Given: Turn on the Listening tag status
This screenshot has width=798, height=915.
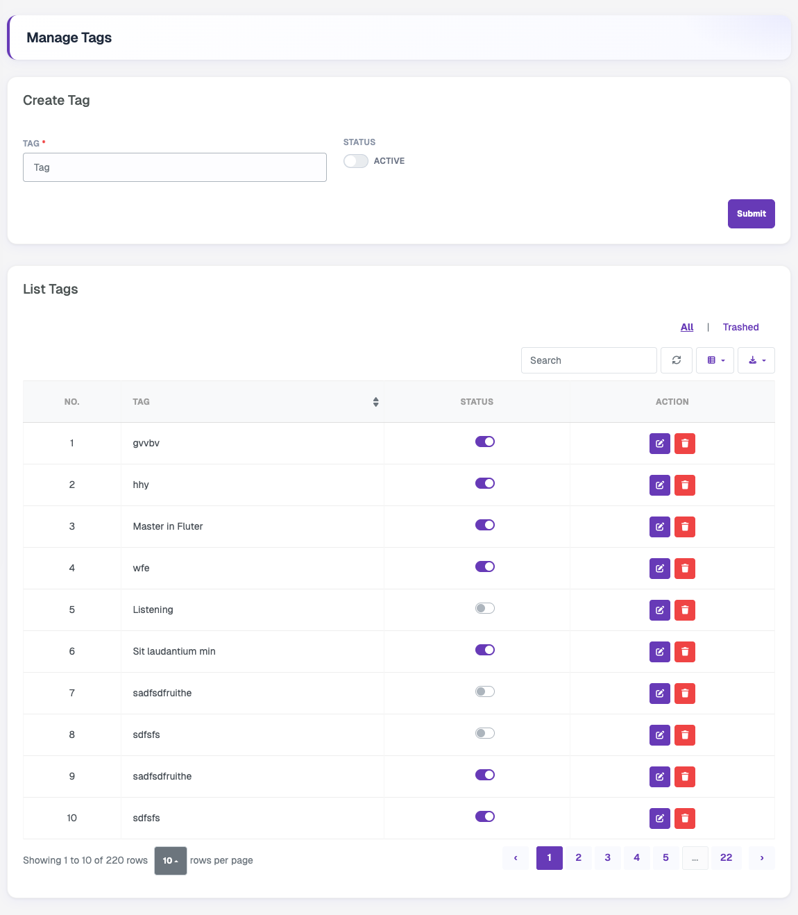Looking at the screenshot, I should point(485,608).
